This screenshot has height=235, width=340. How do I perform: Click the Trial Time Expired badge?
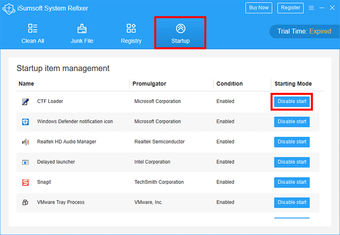304,31
